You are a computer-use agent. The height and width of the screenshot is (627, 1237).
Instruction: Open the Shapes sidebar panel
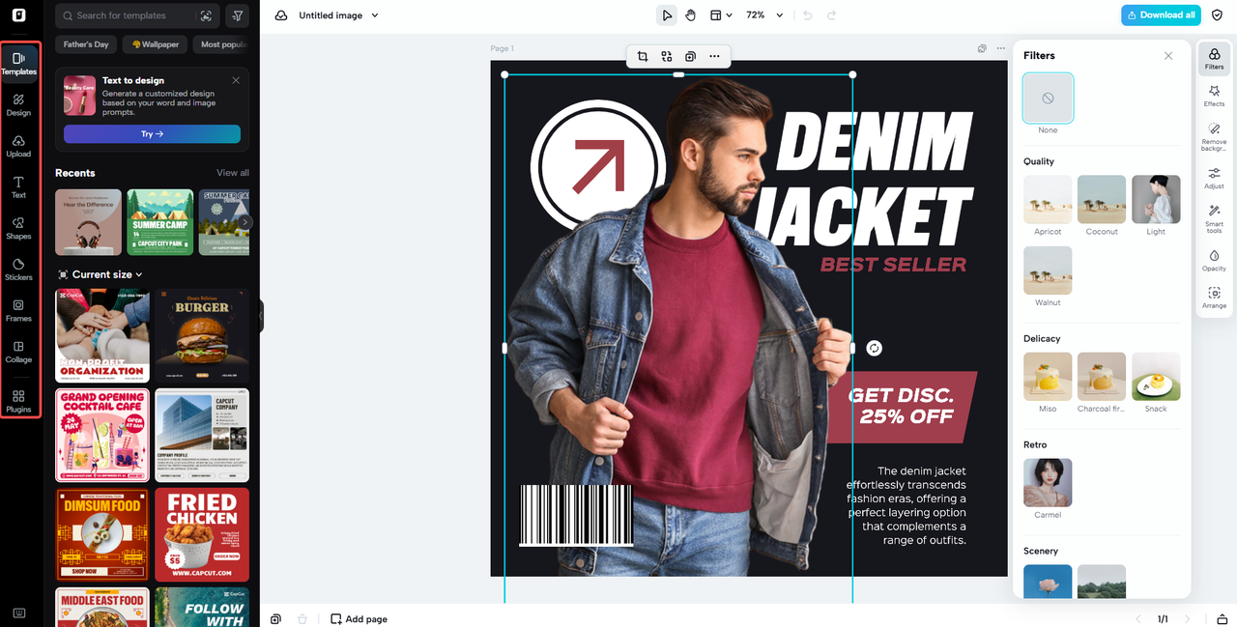tap(18, 228)
